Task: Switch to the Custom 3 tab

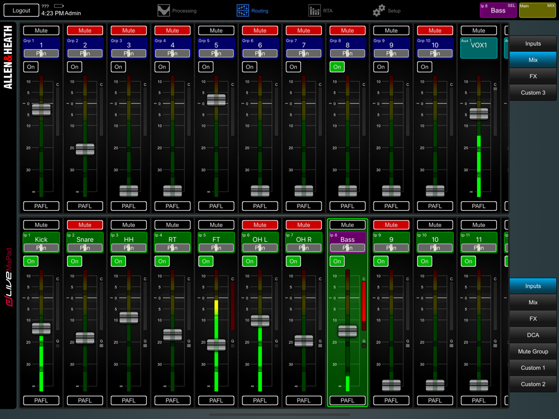Action: click(533, 93)
